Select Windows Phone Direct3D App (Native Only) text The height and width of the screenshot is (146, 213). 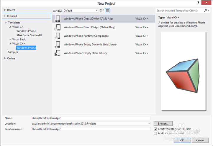[89, 27]
